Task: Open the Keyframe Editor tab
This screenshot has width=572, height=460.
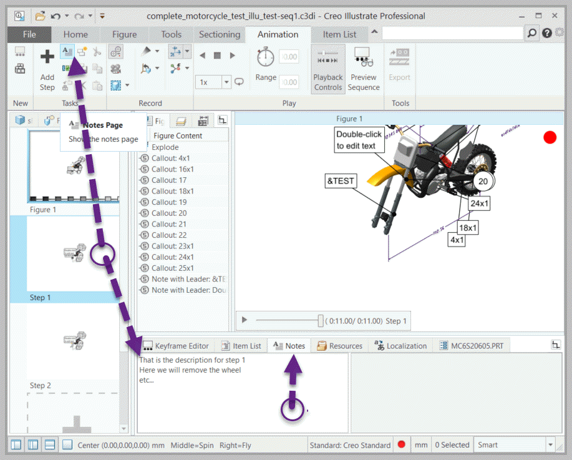Action: click(x=177, y=346)
